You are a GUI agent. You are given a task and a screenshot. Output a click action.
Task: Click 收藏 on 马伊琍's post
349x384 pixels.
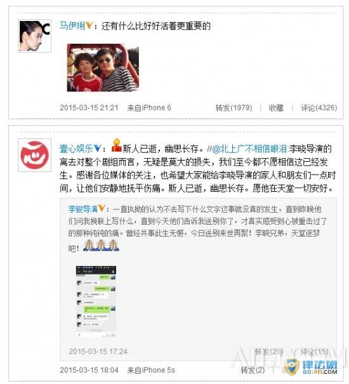276,108
